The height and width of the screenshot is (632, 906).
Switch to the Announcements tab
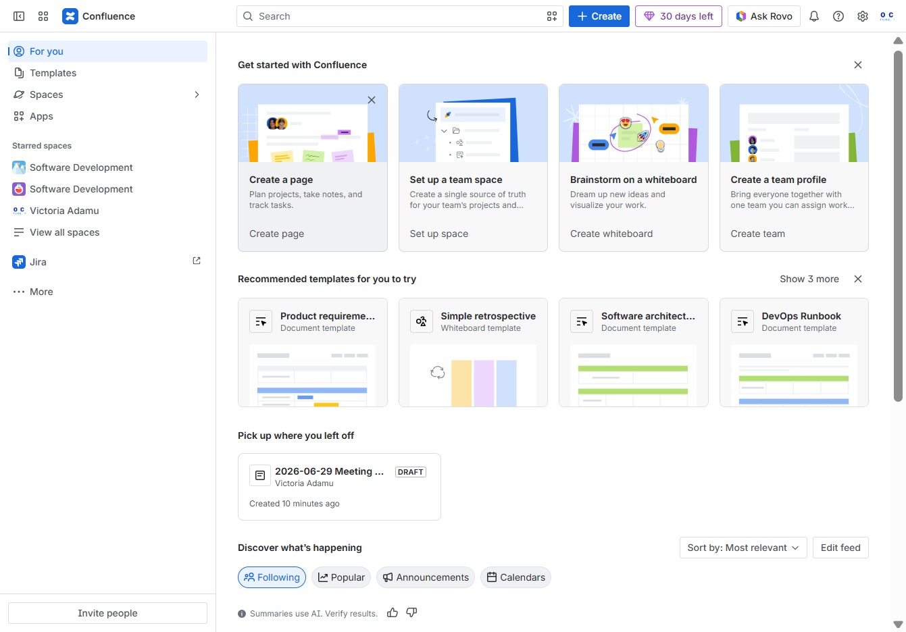(426, 577)
